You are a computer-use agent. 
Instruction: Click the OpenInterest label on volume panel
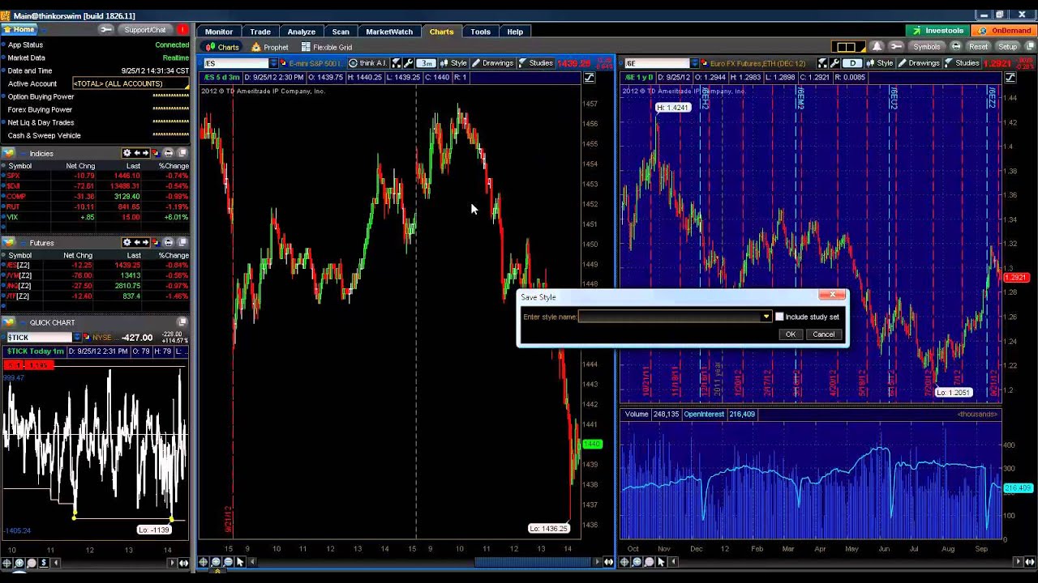703,415
